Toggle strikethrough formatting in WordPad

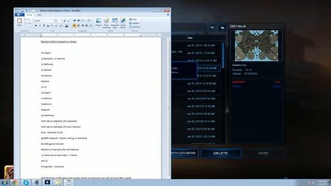pyautogui.click(x=48, y=26)
